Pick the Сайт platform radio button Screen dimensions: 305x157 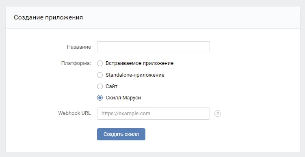tap(100, 86)
